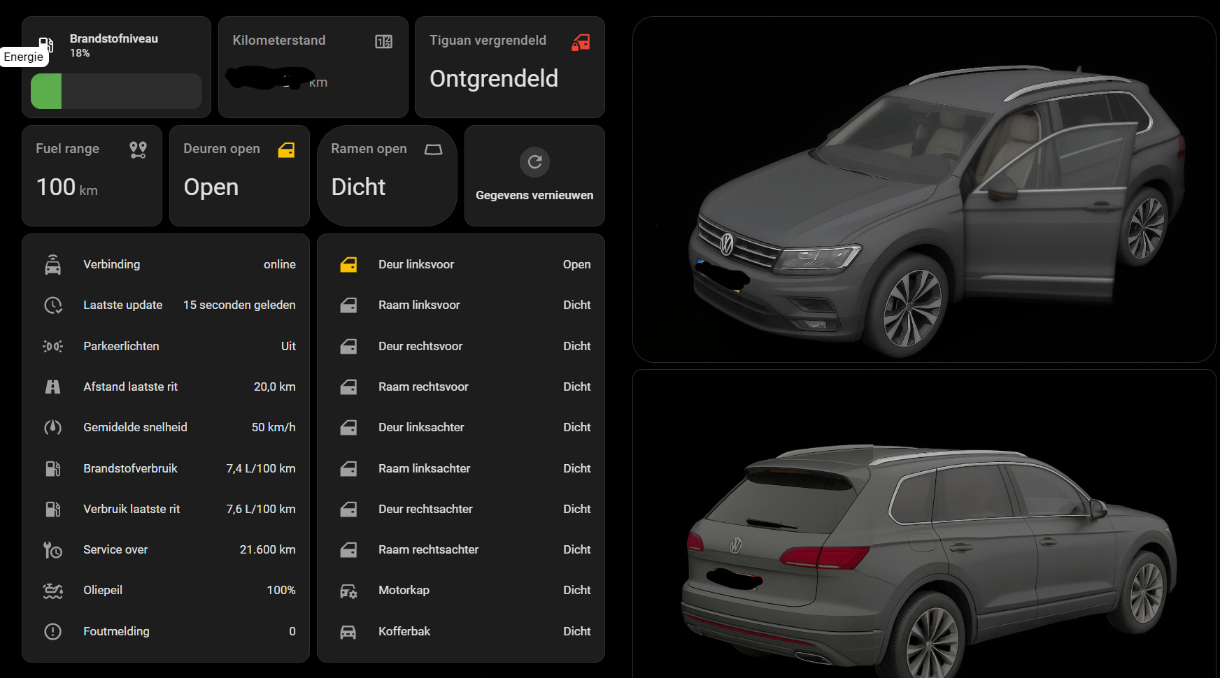The width and height of the screenshot is (1220, 678).
Task: Click the Parkeerlichten value 'Uit'
Action: [x=288, y=346]
